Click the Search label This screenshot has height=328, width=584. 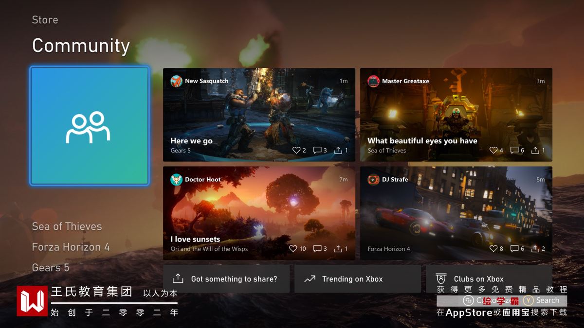547,301
